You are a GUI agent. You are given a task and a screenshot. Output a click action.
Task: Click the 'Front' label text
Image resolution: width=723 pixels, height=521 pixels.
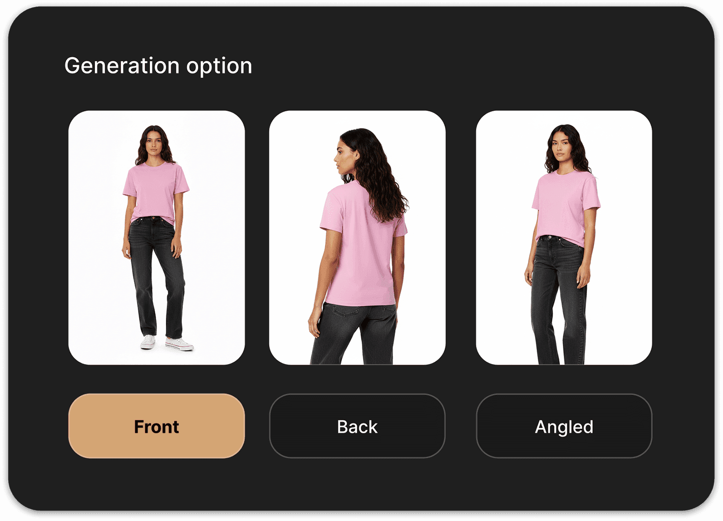157,427
